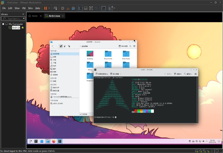This screenshot has width=223, height=153.
Task: Click the split view button in Dolphin
Action: tap(123, 46)
